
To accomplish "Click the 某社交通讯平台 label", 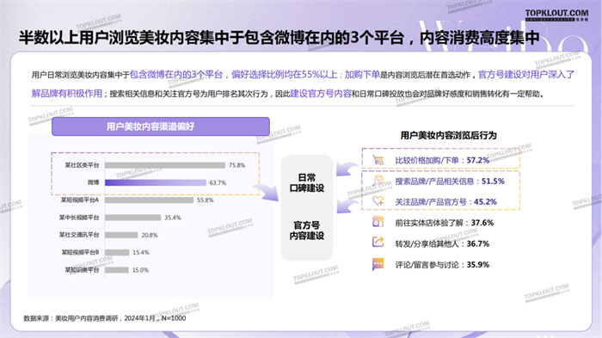I will pos(79,235).
